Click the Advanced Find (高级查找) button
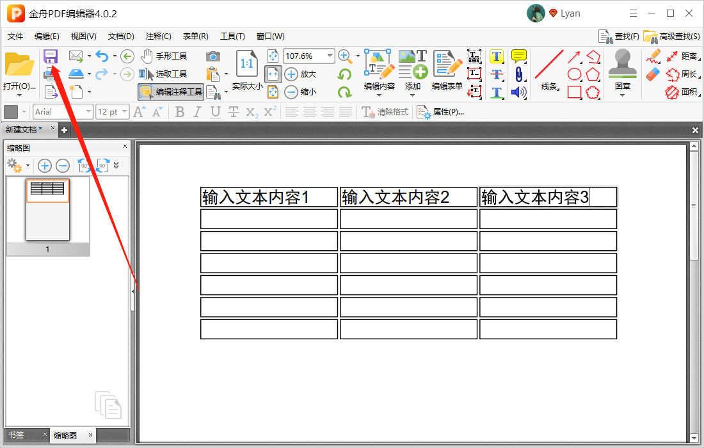Screen dimensions: 704x448 tap(671, 36)
